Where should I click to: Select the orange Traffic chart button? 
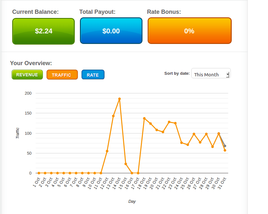62,75
